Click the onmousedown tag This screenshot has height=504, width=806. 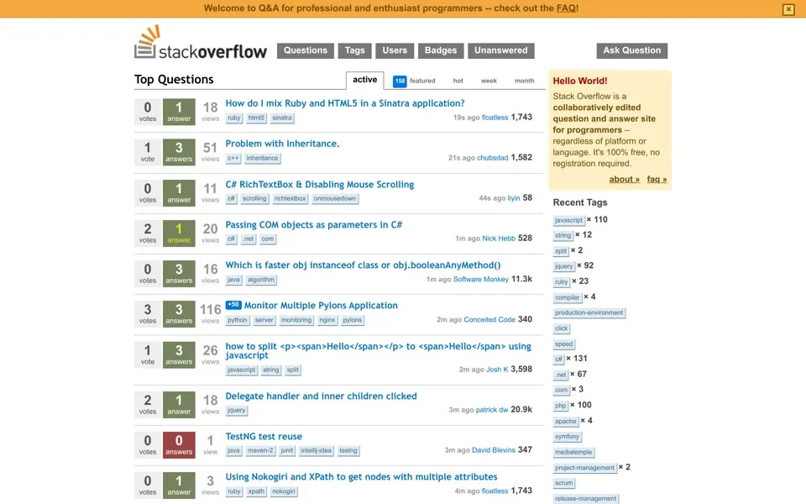(335, 198)
